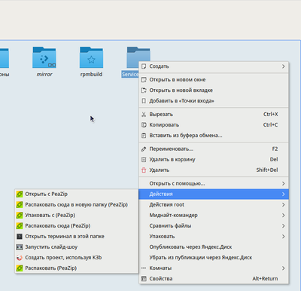The width and height of the screenshot is (301, 291).
Task: Click the PeaZip icon beside Открыть с PeaZip
Action: click(x=20, y=194)
